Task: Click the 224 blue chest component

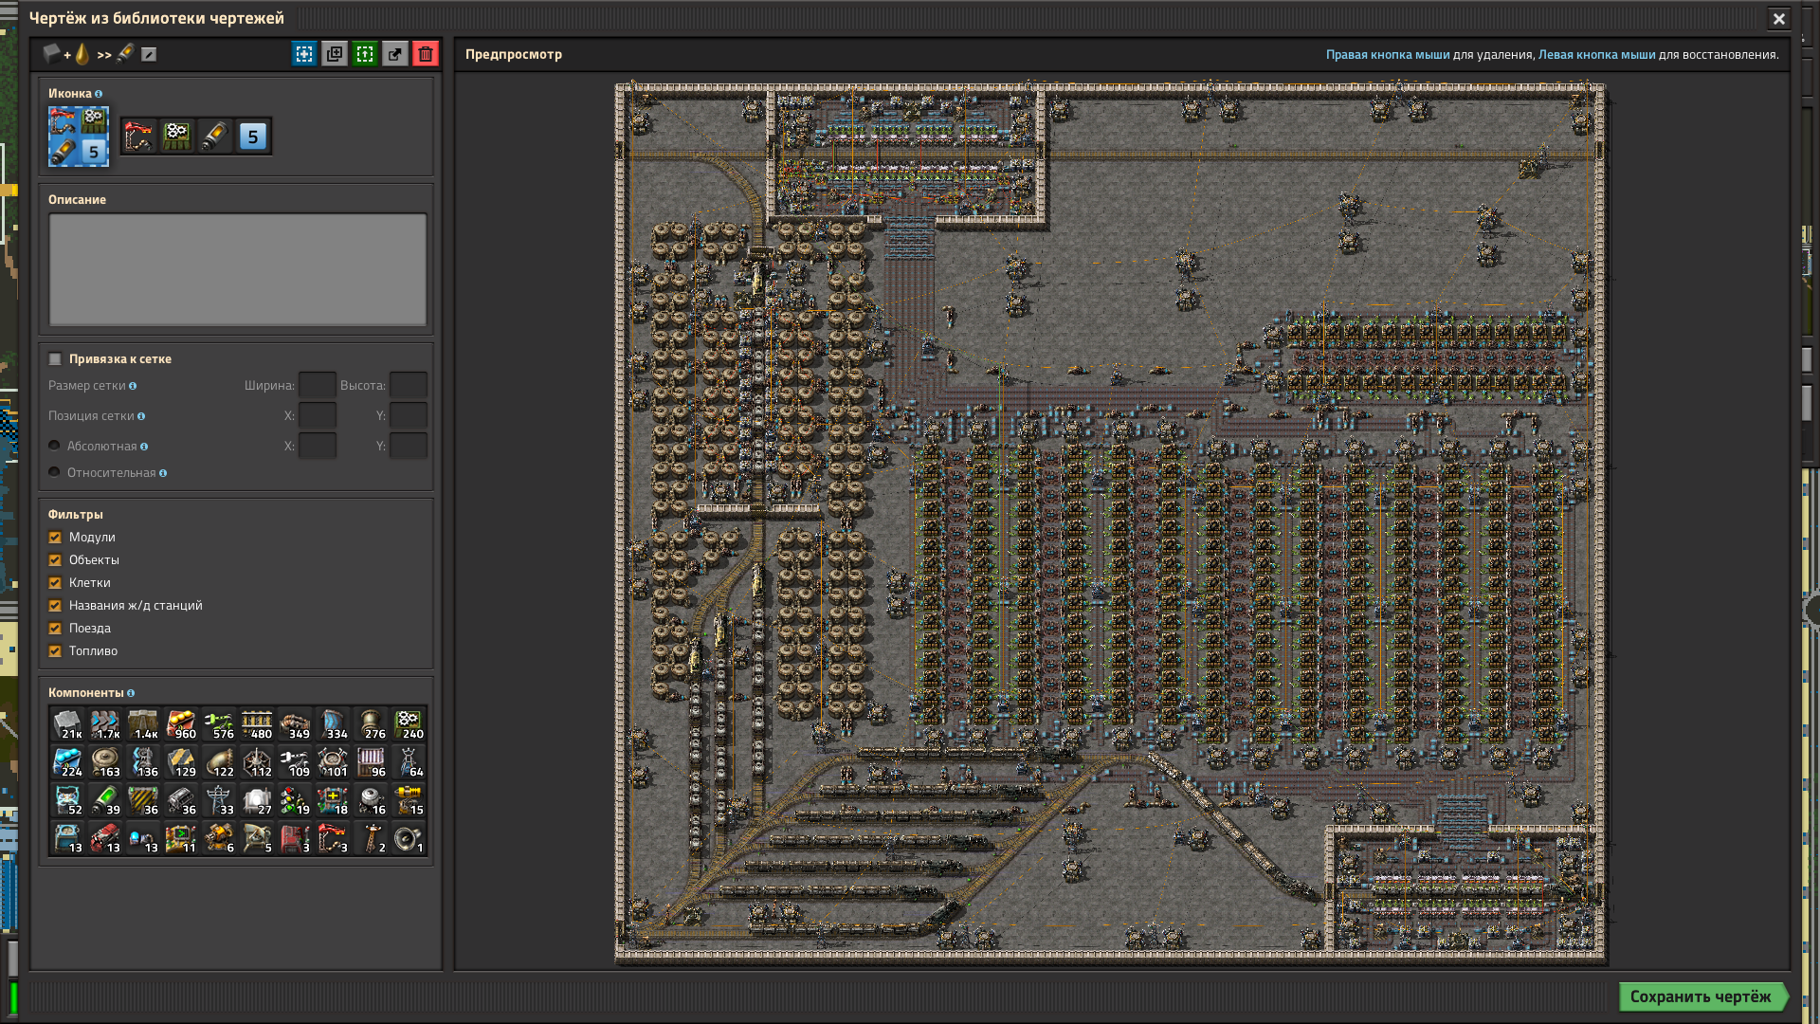Action: (x=67, y=762)
